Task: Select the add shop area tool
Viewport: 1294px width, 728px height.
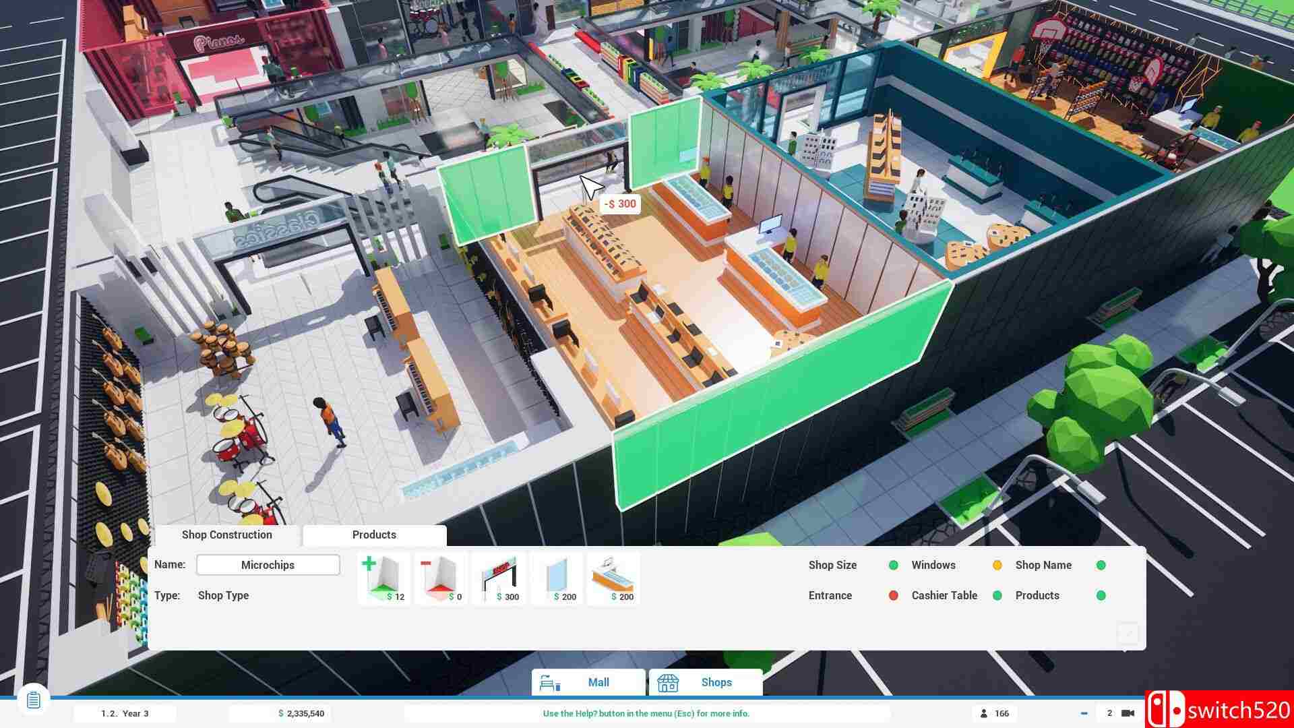Action: coord(384,578)
